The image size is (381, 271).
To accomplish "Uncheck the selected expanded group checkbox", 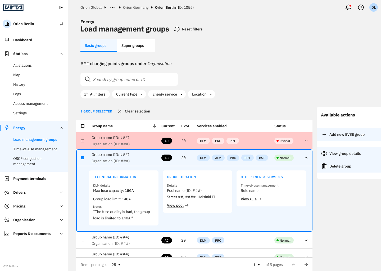I will (x=83, y=158).
